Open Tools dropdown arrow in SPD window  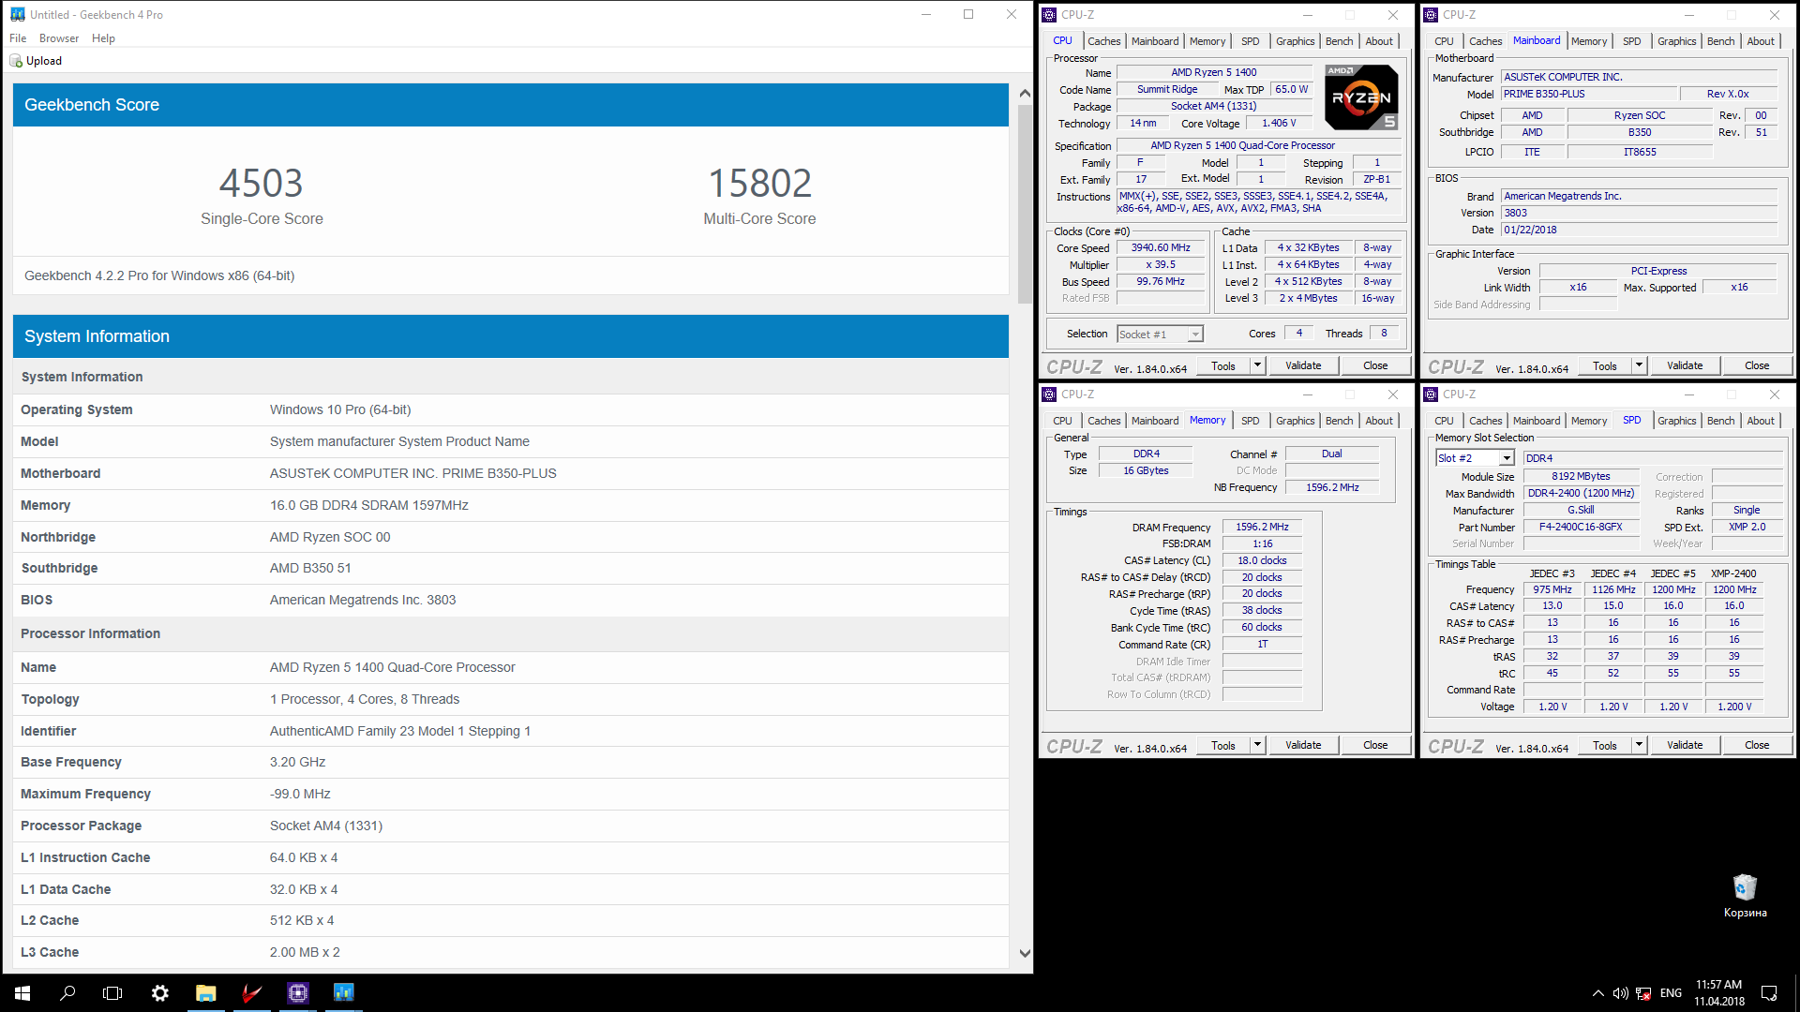(1639, 745)
